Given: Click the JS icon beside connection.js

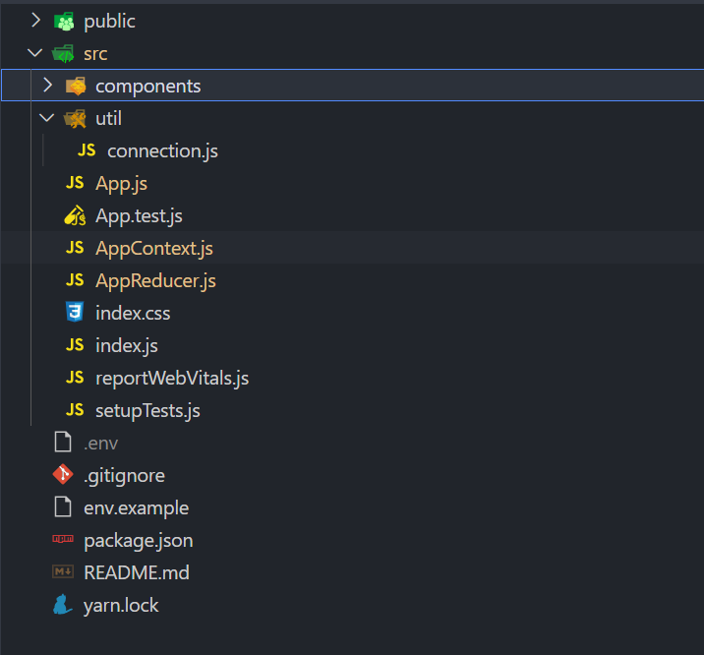Looking at the screenshot, I should [x=87, y=149].
